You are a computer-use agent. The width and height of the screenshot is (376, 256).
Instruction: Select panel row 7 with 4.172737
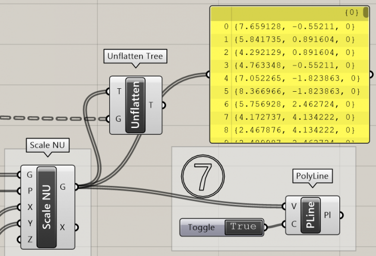point(289,117)
